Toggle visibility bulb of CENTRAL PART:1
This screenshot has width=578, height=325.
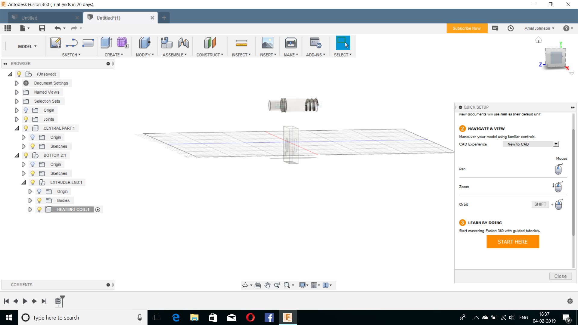[26, 128]
